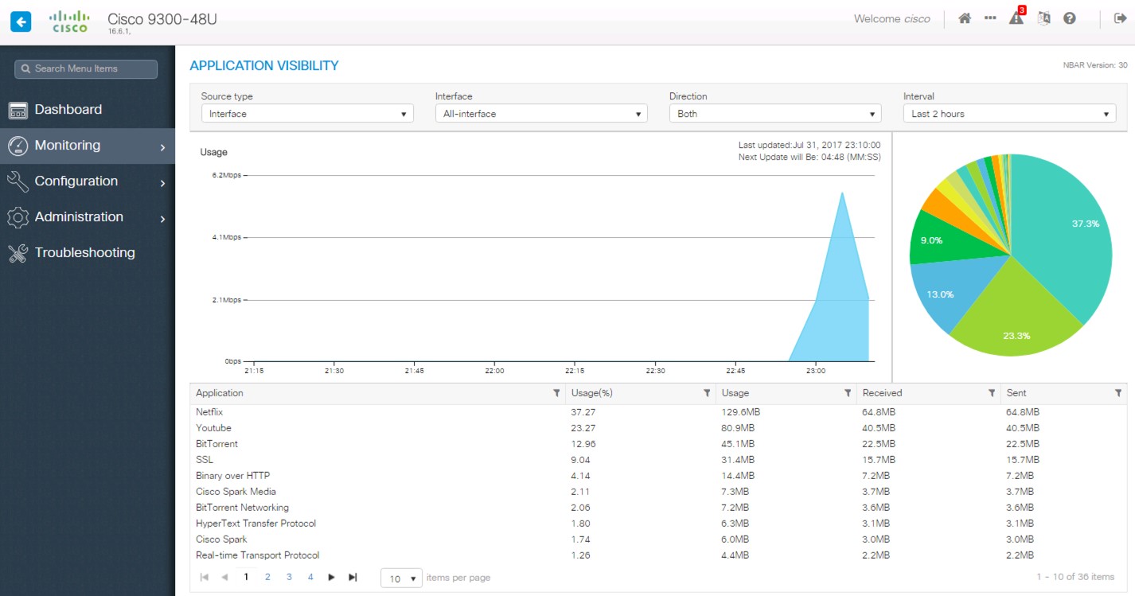The image size is (1135, 596).
Task: Click the Home icon in top bar
Action: (x=964, y=19)
